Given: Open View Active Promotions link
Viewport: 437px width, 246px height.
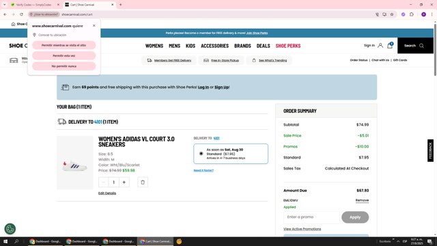Looking at the screenshot, I should [x=302, y=229].
